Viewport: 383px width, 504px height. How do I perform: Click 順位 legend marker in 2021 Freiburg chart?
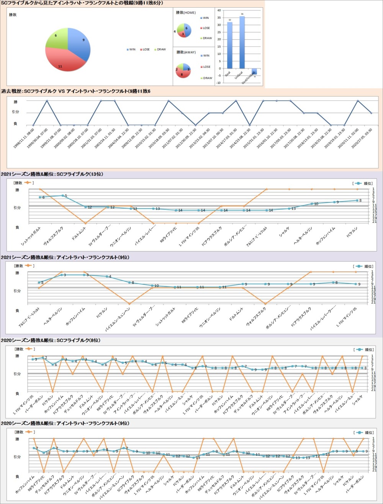(x=358, y=183)
